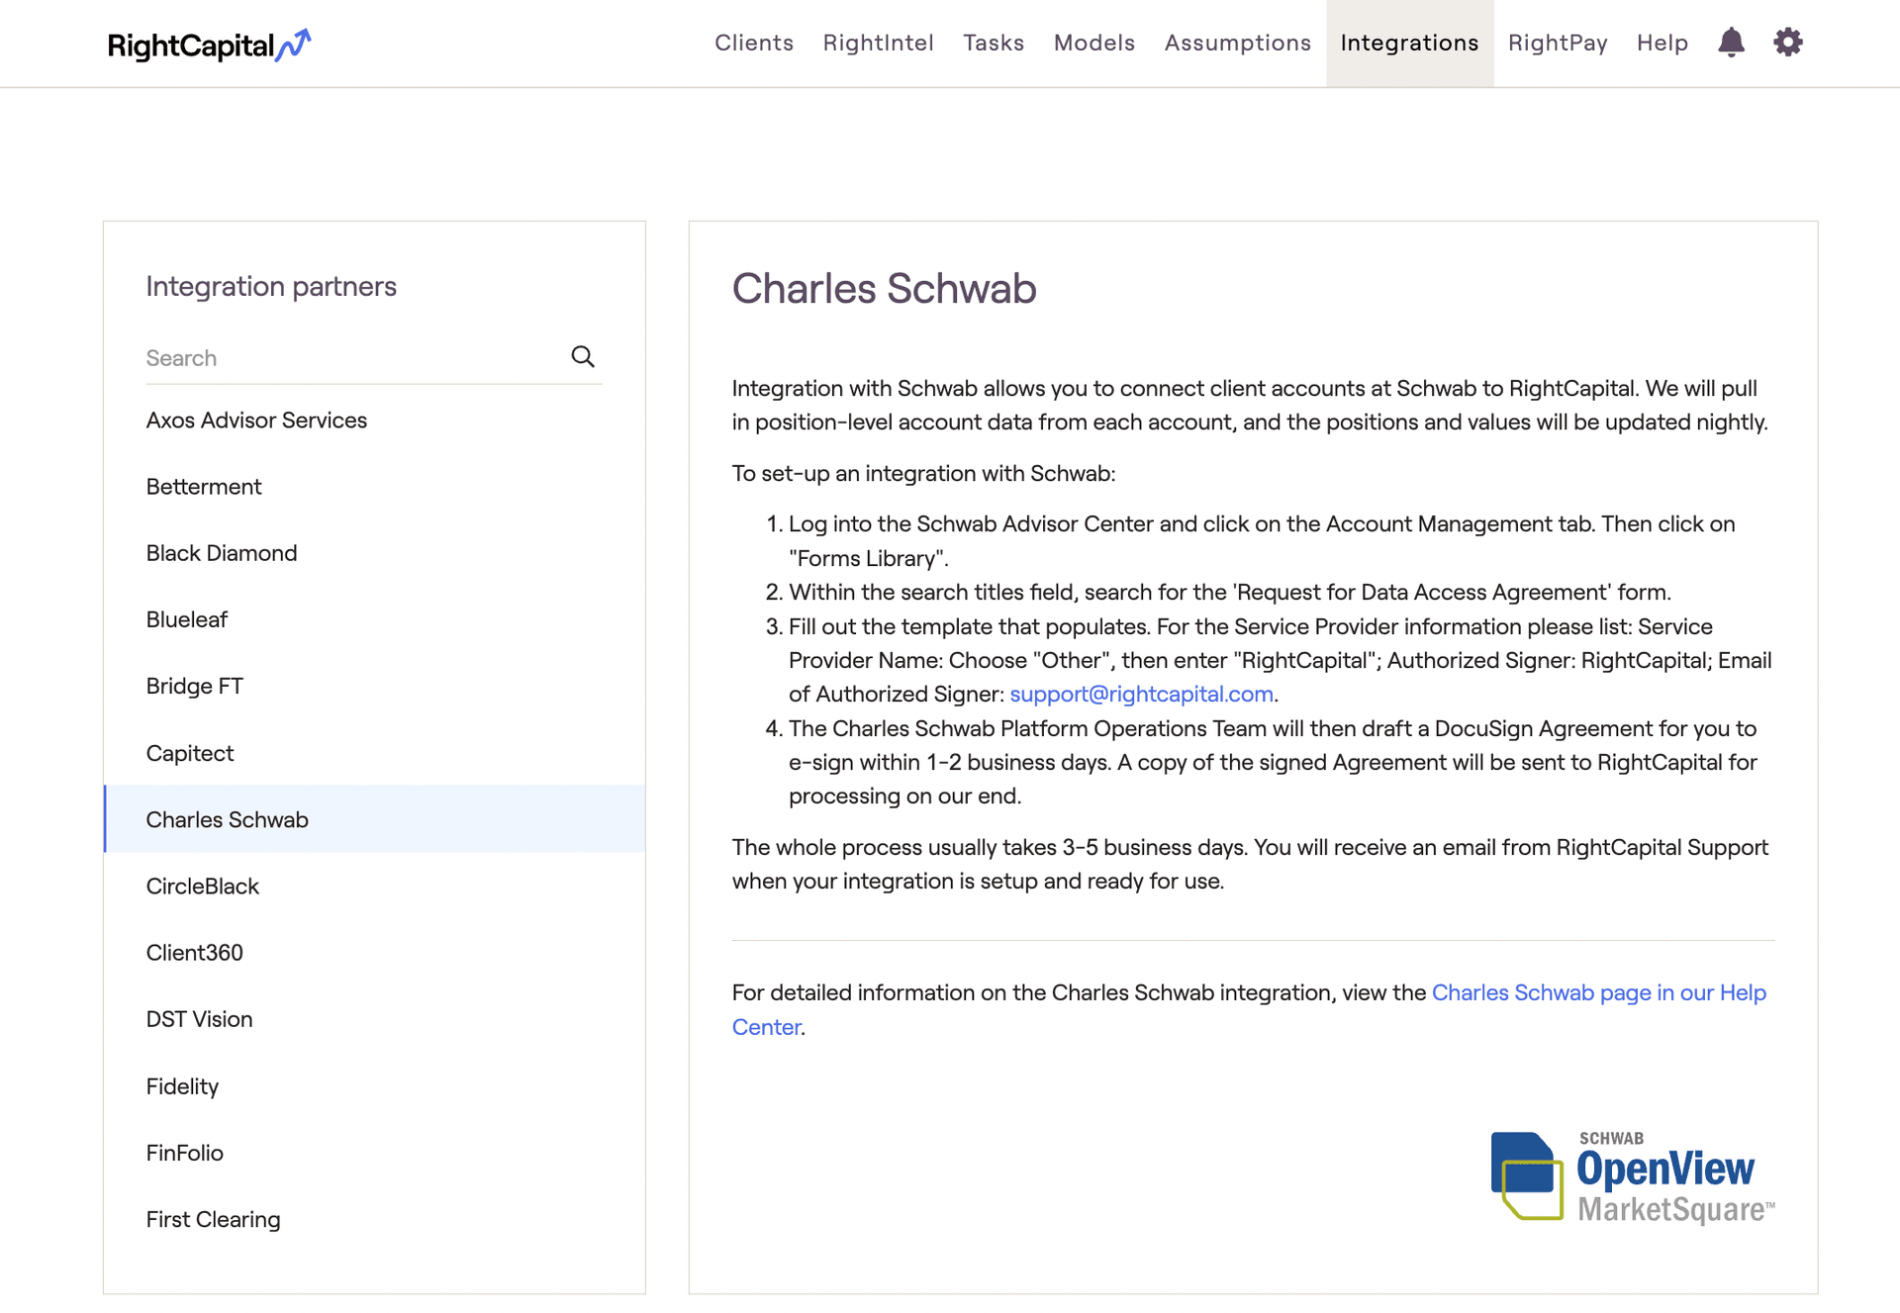Open the Help menu

click(x=1662, y=44)
